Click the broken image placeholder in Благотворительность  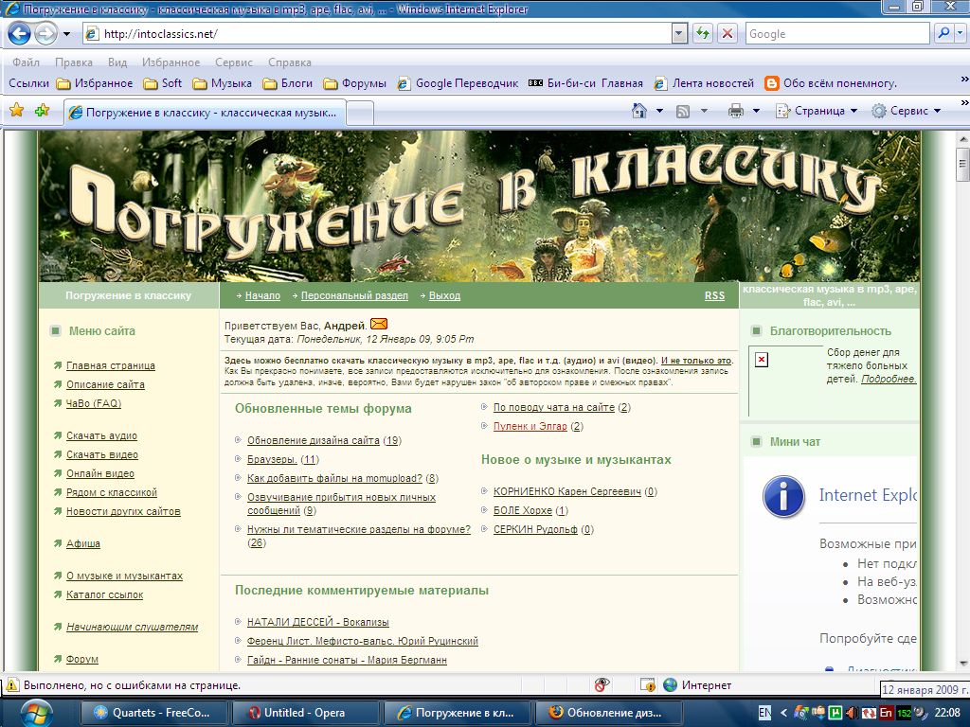click(x=762, y=360)
